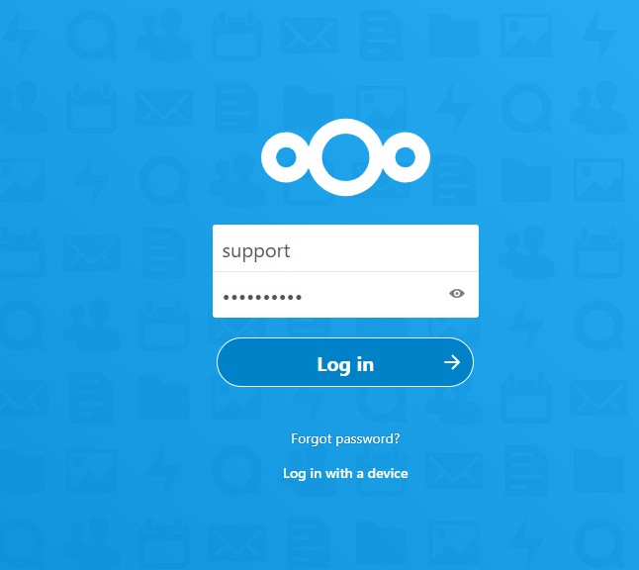Click faded calendar icon left of password field
Image resolution: width=639 pixels, height=570 pixels.
pos(164,326)
